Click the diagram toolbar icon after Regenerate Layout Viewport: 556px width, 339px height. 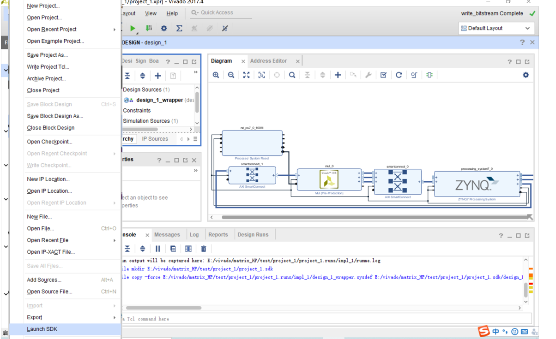pyautogui.click(x=414, y=75)
